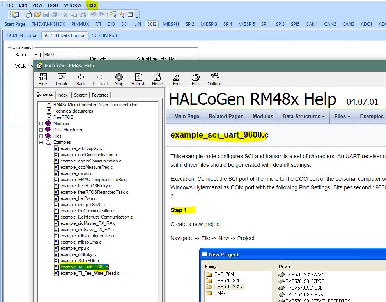Expand the Modules tree node

(41, 124)
